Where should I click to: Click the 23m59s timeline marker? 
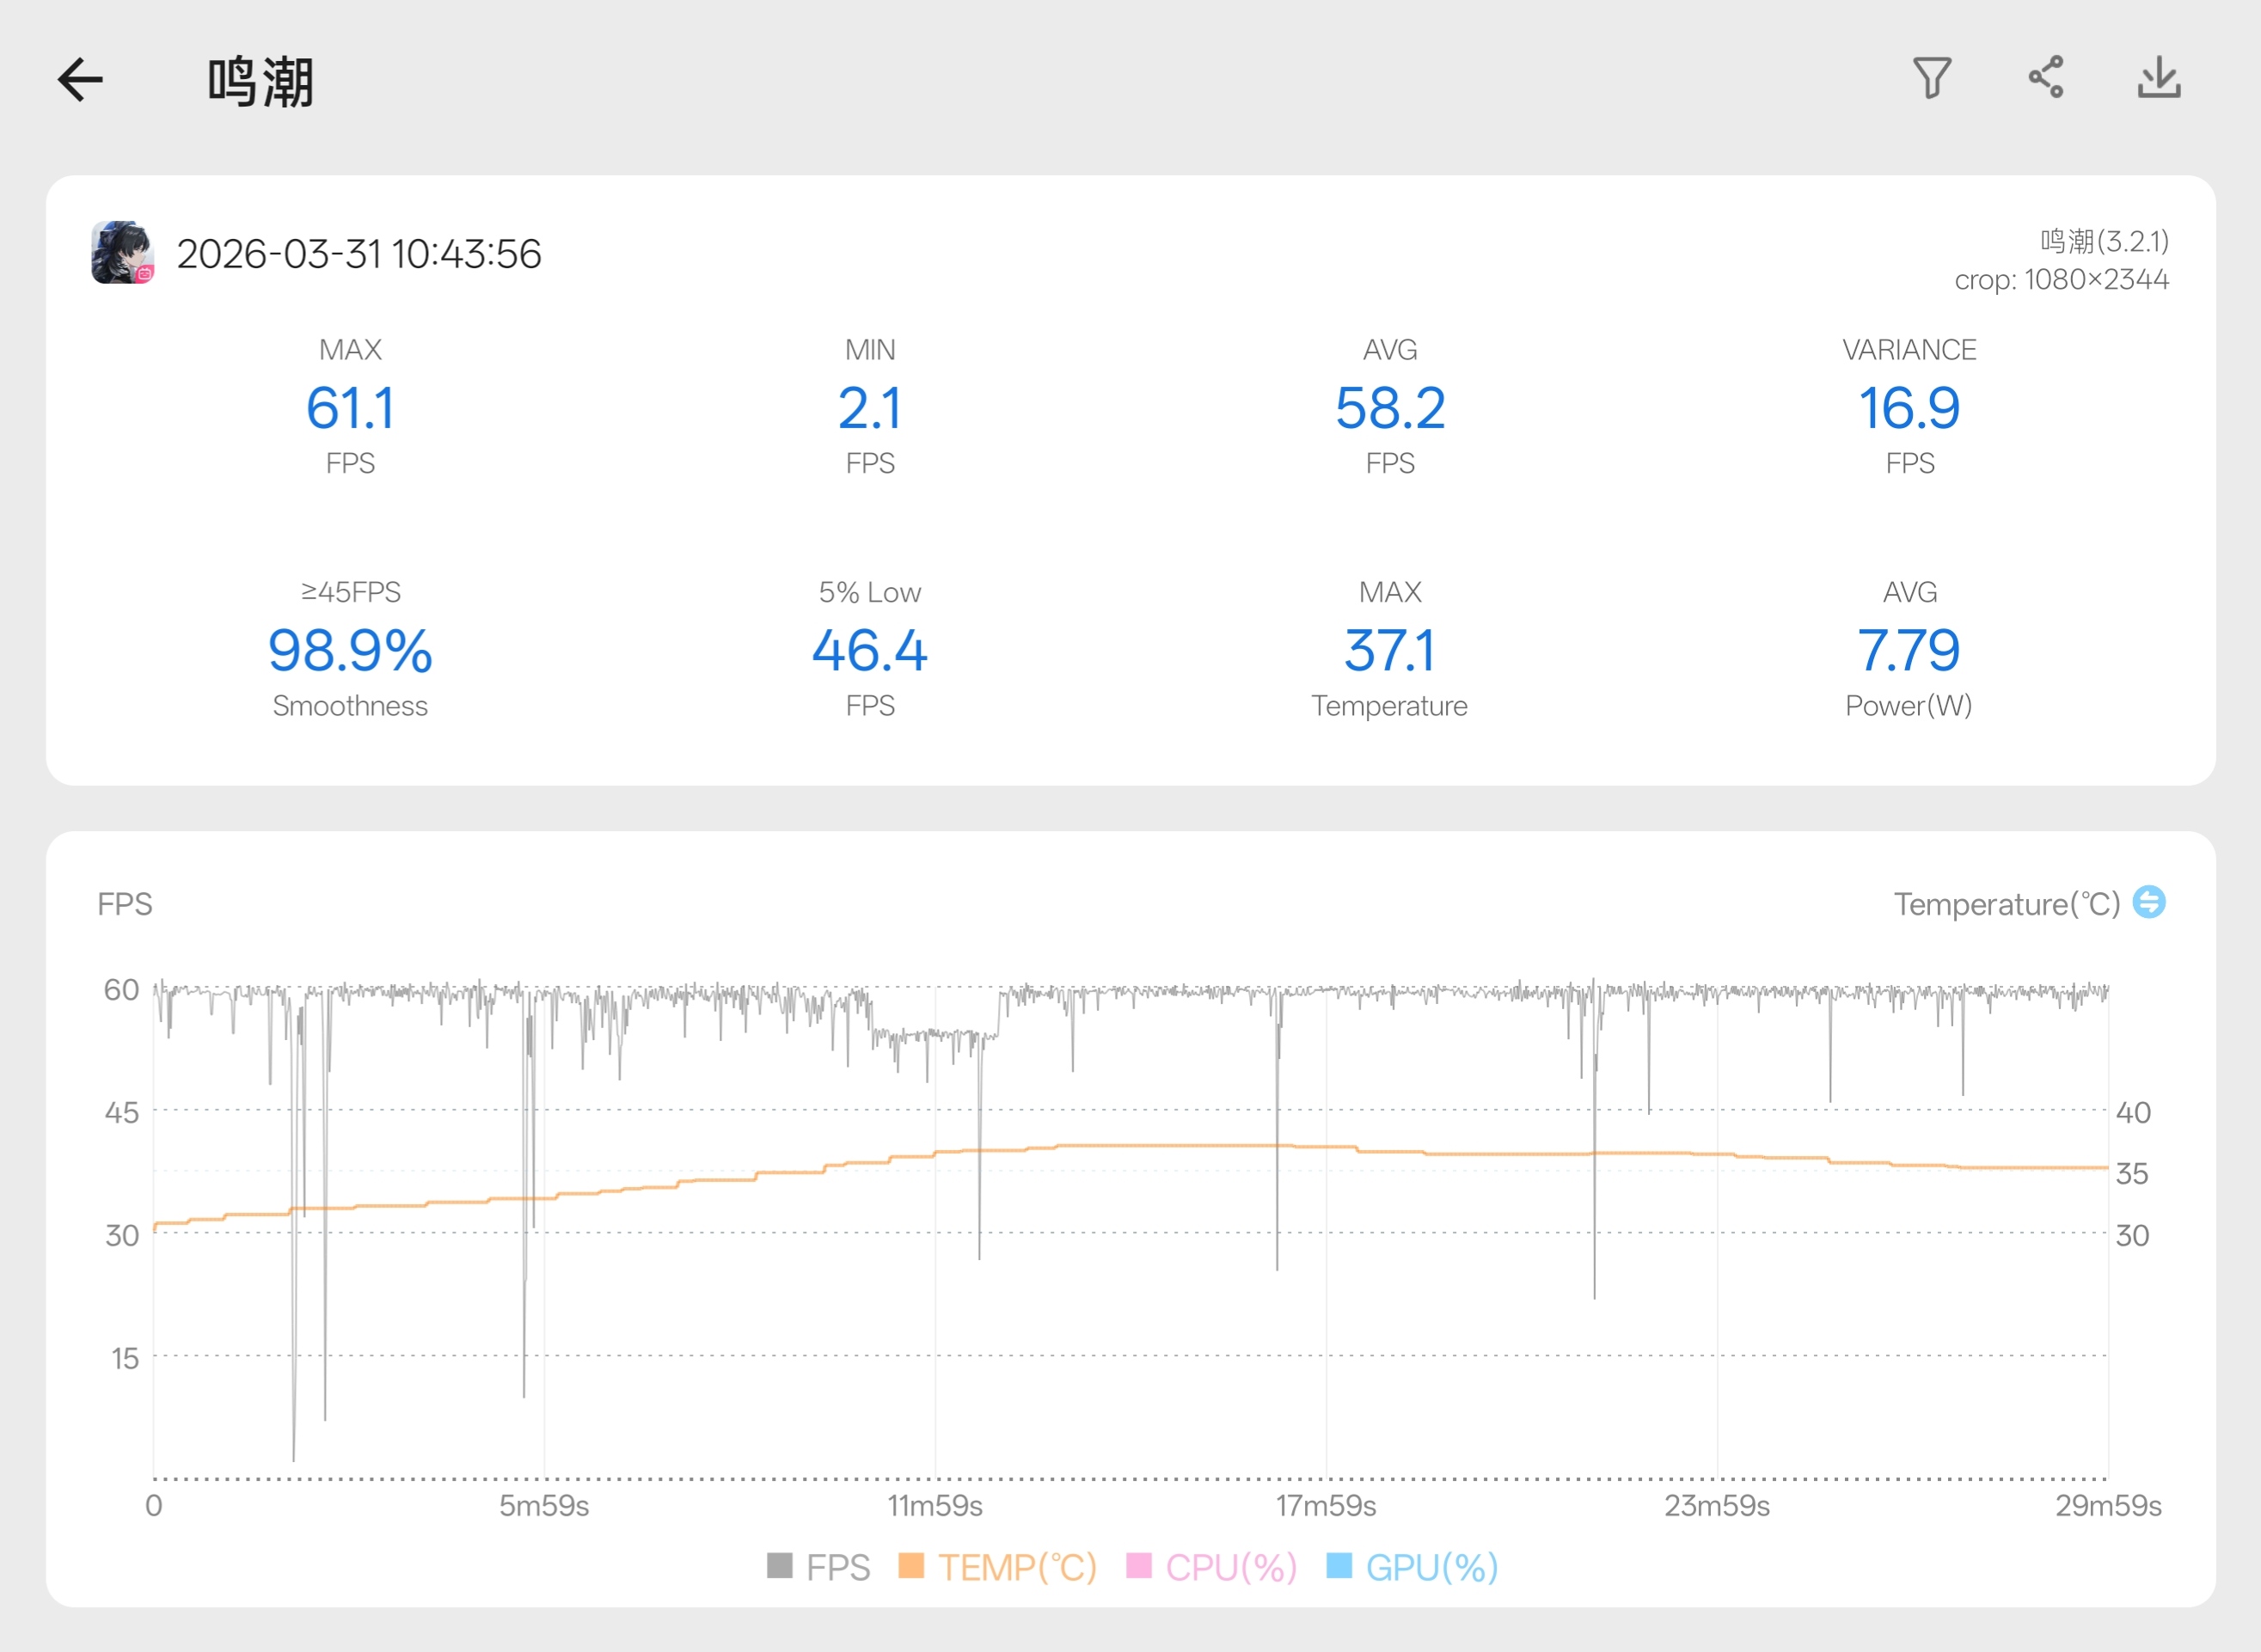(x=1716, y=1505)
